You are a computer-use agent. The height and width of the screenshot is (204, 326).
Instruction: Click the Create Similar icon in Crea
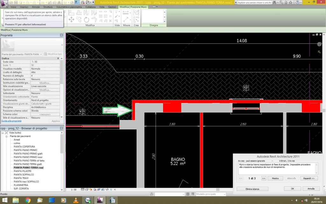[136, 20]
